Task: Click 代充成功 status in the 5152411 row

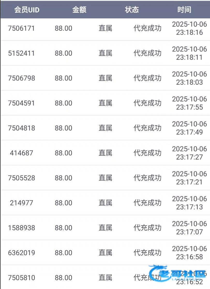Action: point(147,53)
